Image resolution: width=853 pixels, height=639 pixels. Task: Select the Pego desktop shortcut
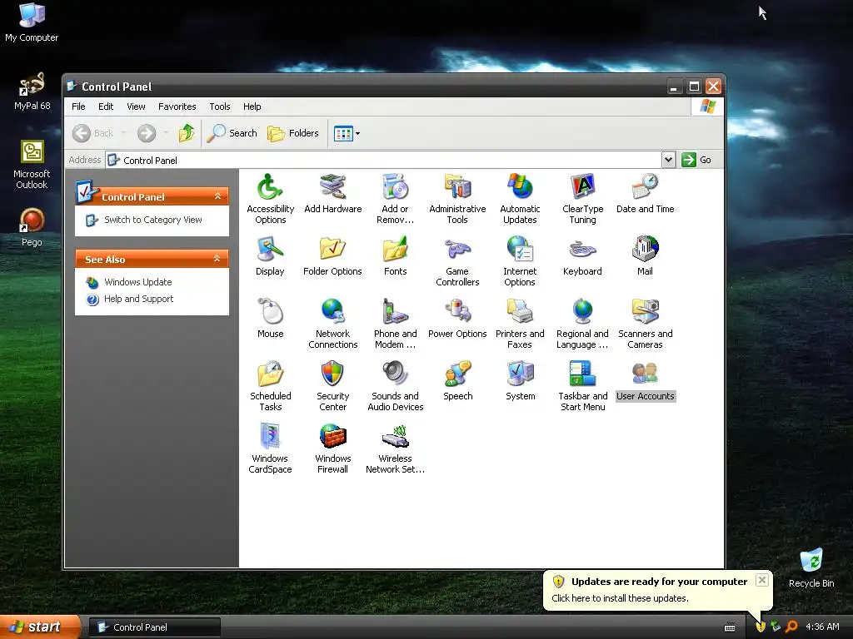click(32, 227)
